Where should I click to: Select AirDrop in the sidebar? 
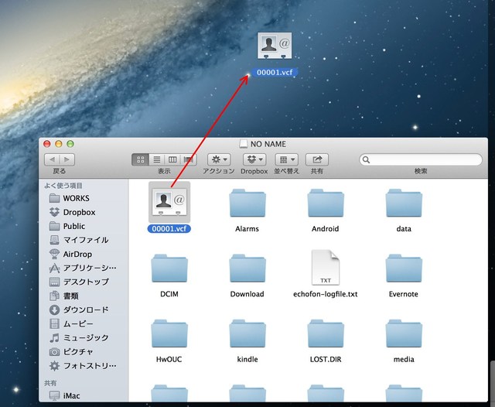79,254
